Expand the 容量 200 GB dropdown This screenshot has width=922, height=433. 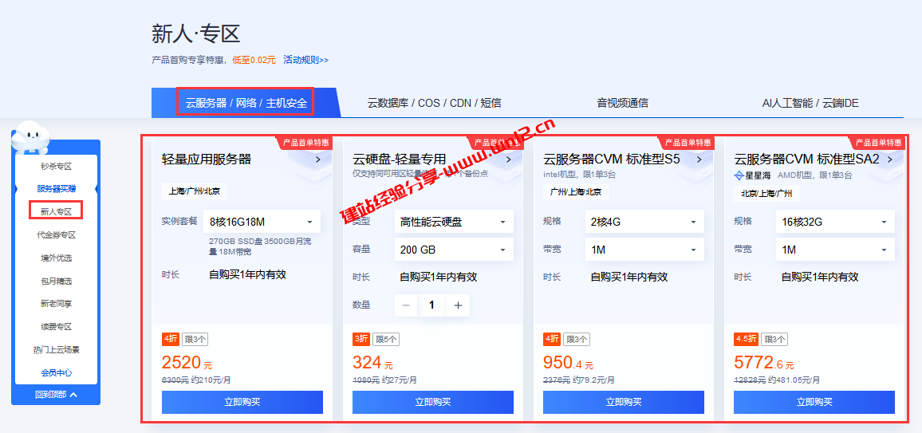tap(454, 250)
